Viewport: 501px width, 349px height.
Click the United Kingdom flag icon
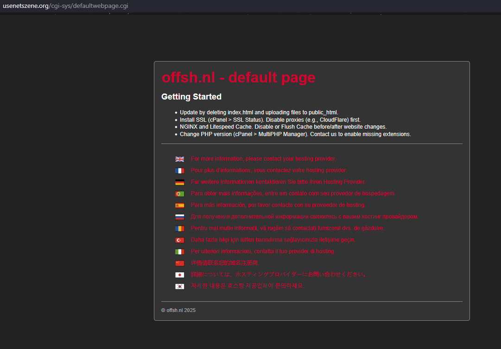pos(180,159)
